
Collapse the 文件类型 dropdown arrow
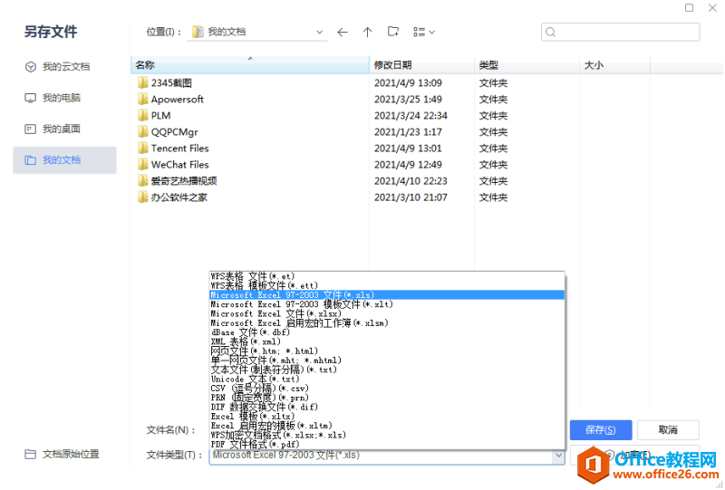coord(558,456)
